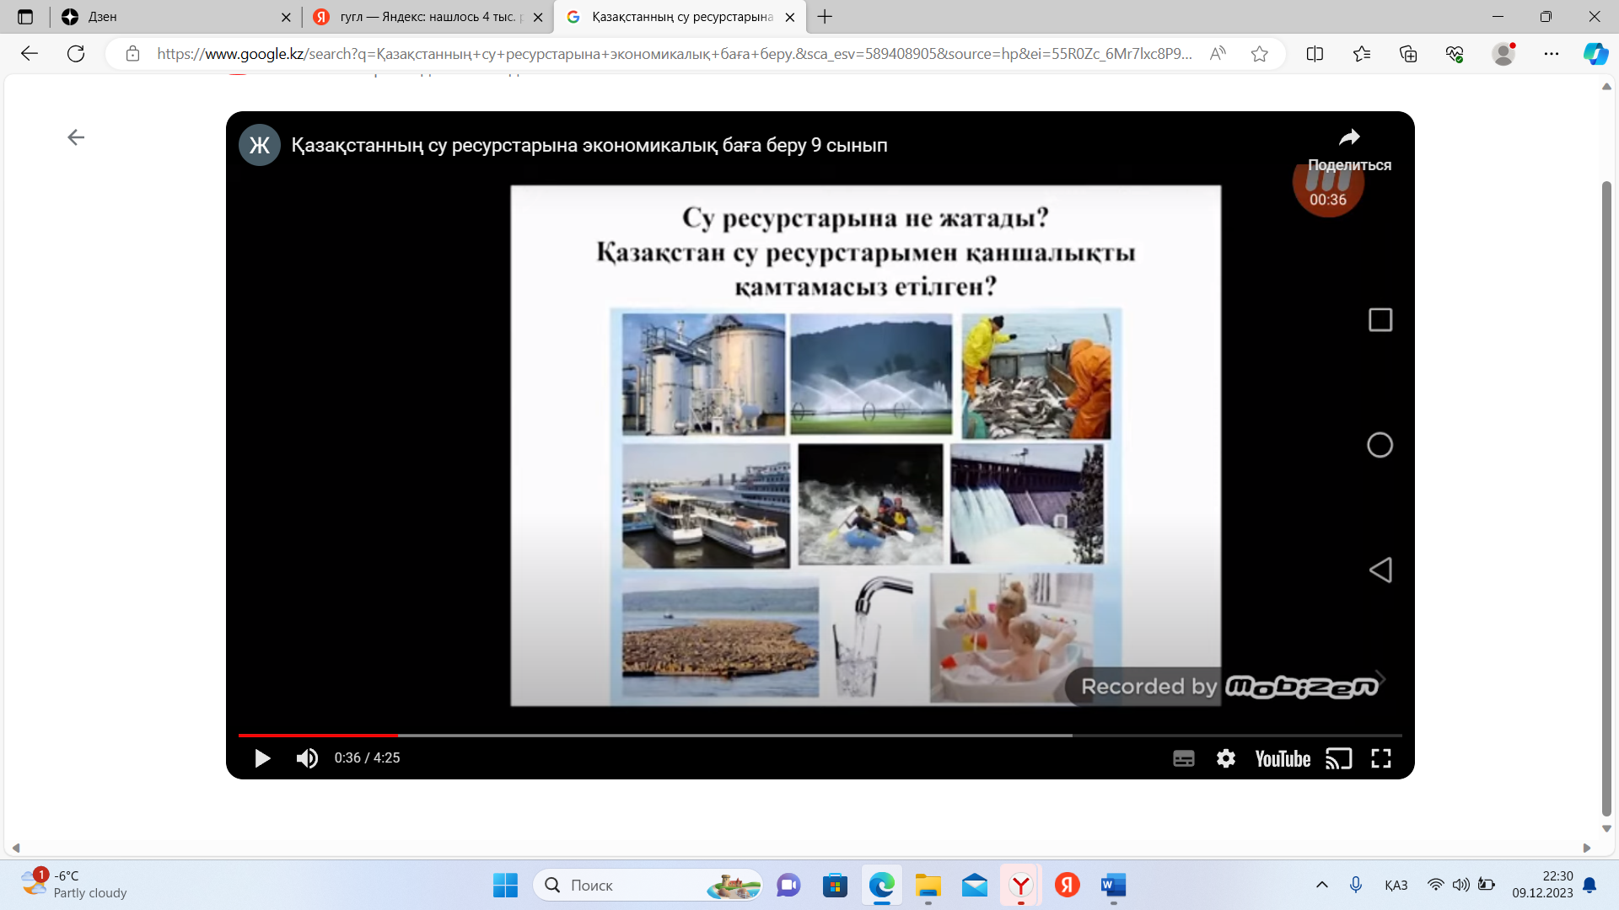
Task: Play the YouTube video
Action: pyautogui.click(x=262, y=758)
